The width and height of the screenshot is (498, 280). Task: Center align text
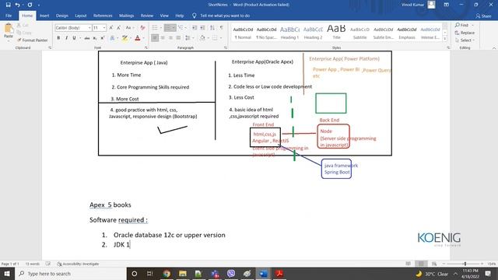coord(163,38)
